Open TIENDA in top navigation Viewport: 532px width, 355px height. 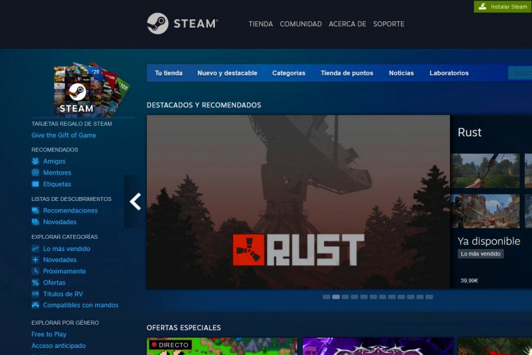pyautogui.click(x=261, y=24)
